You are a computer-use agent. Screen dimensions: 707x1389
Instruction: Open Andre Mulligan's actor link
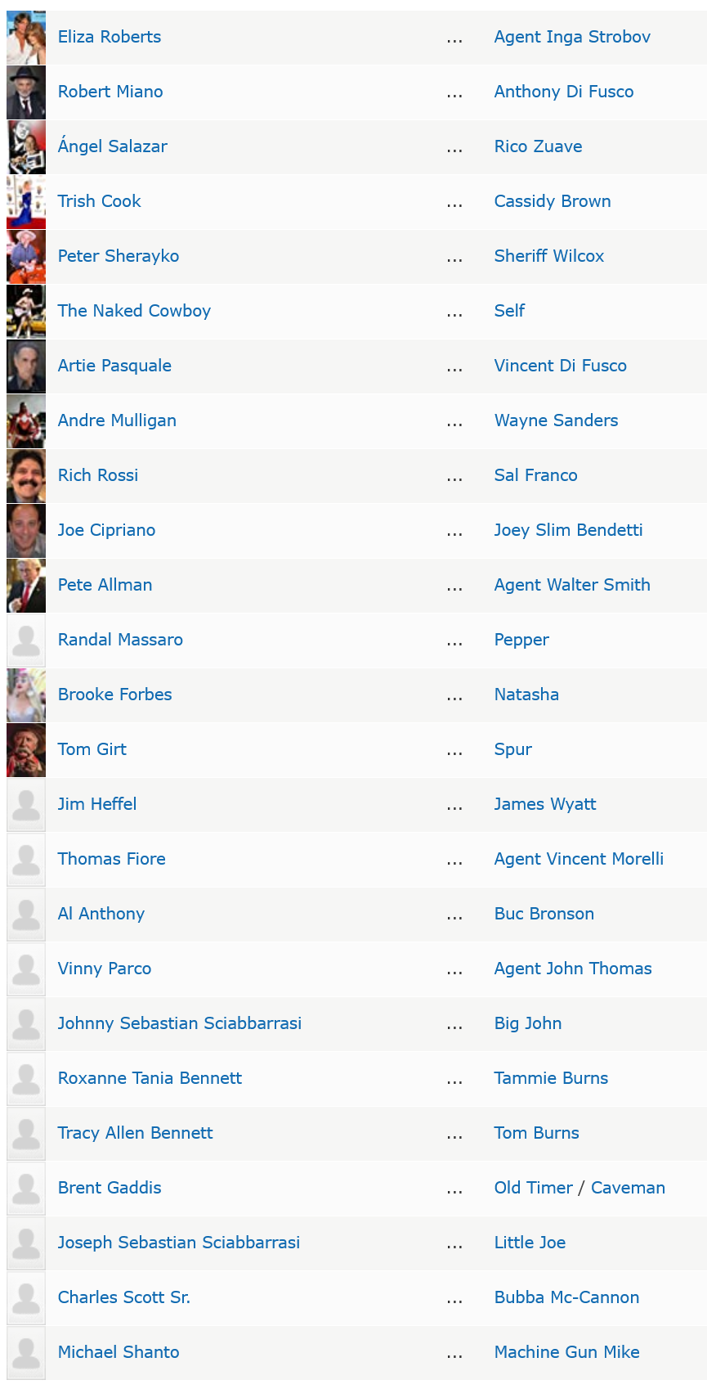click(117, 420)
